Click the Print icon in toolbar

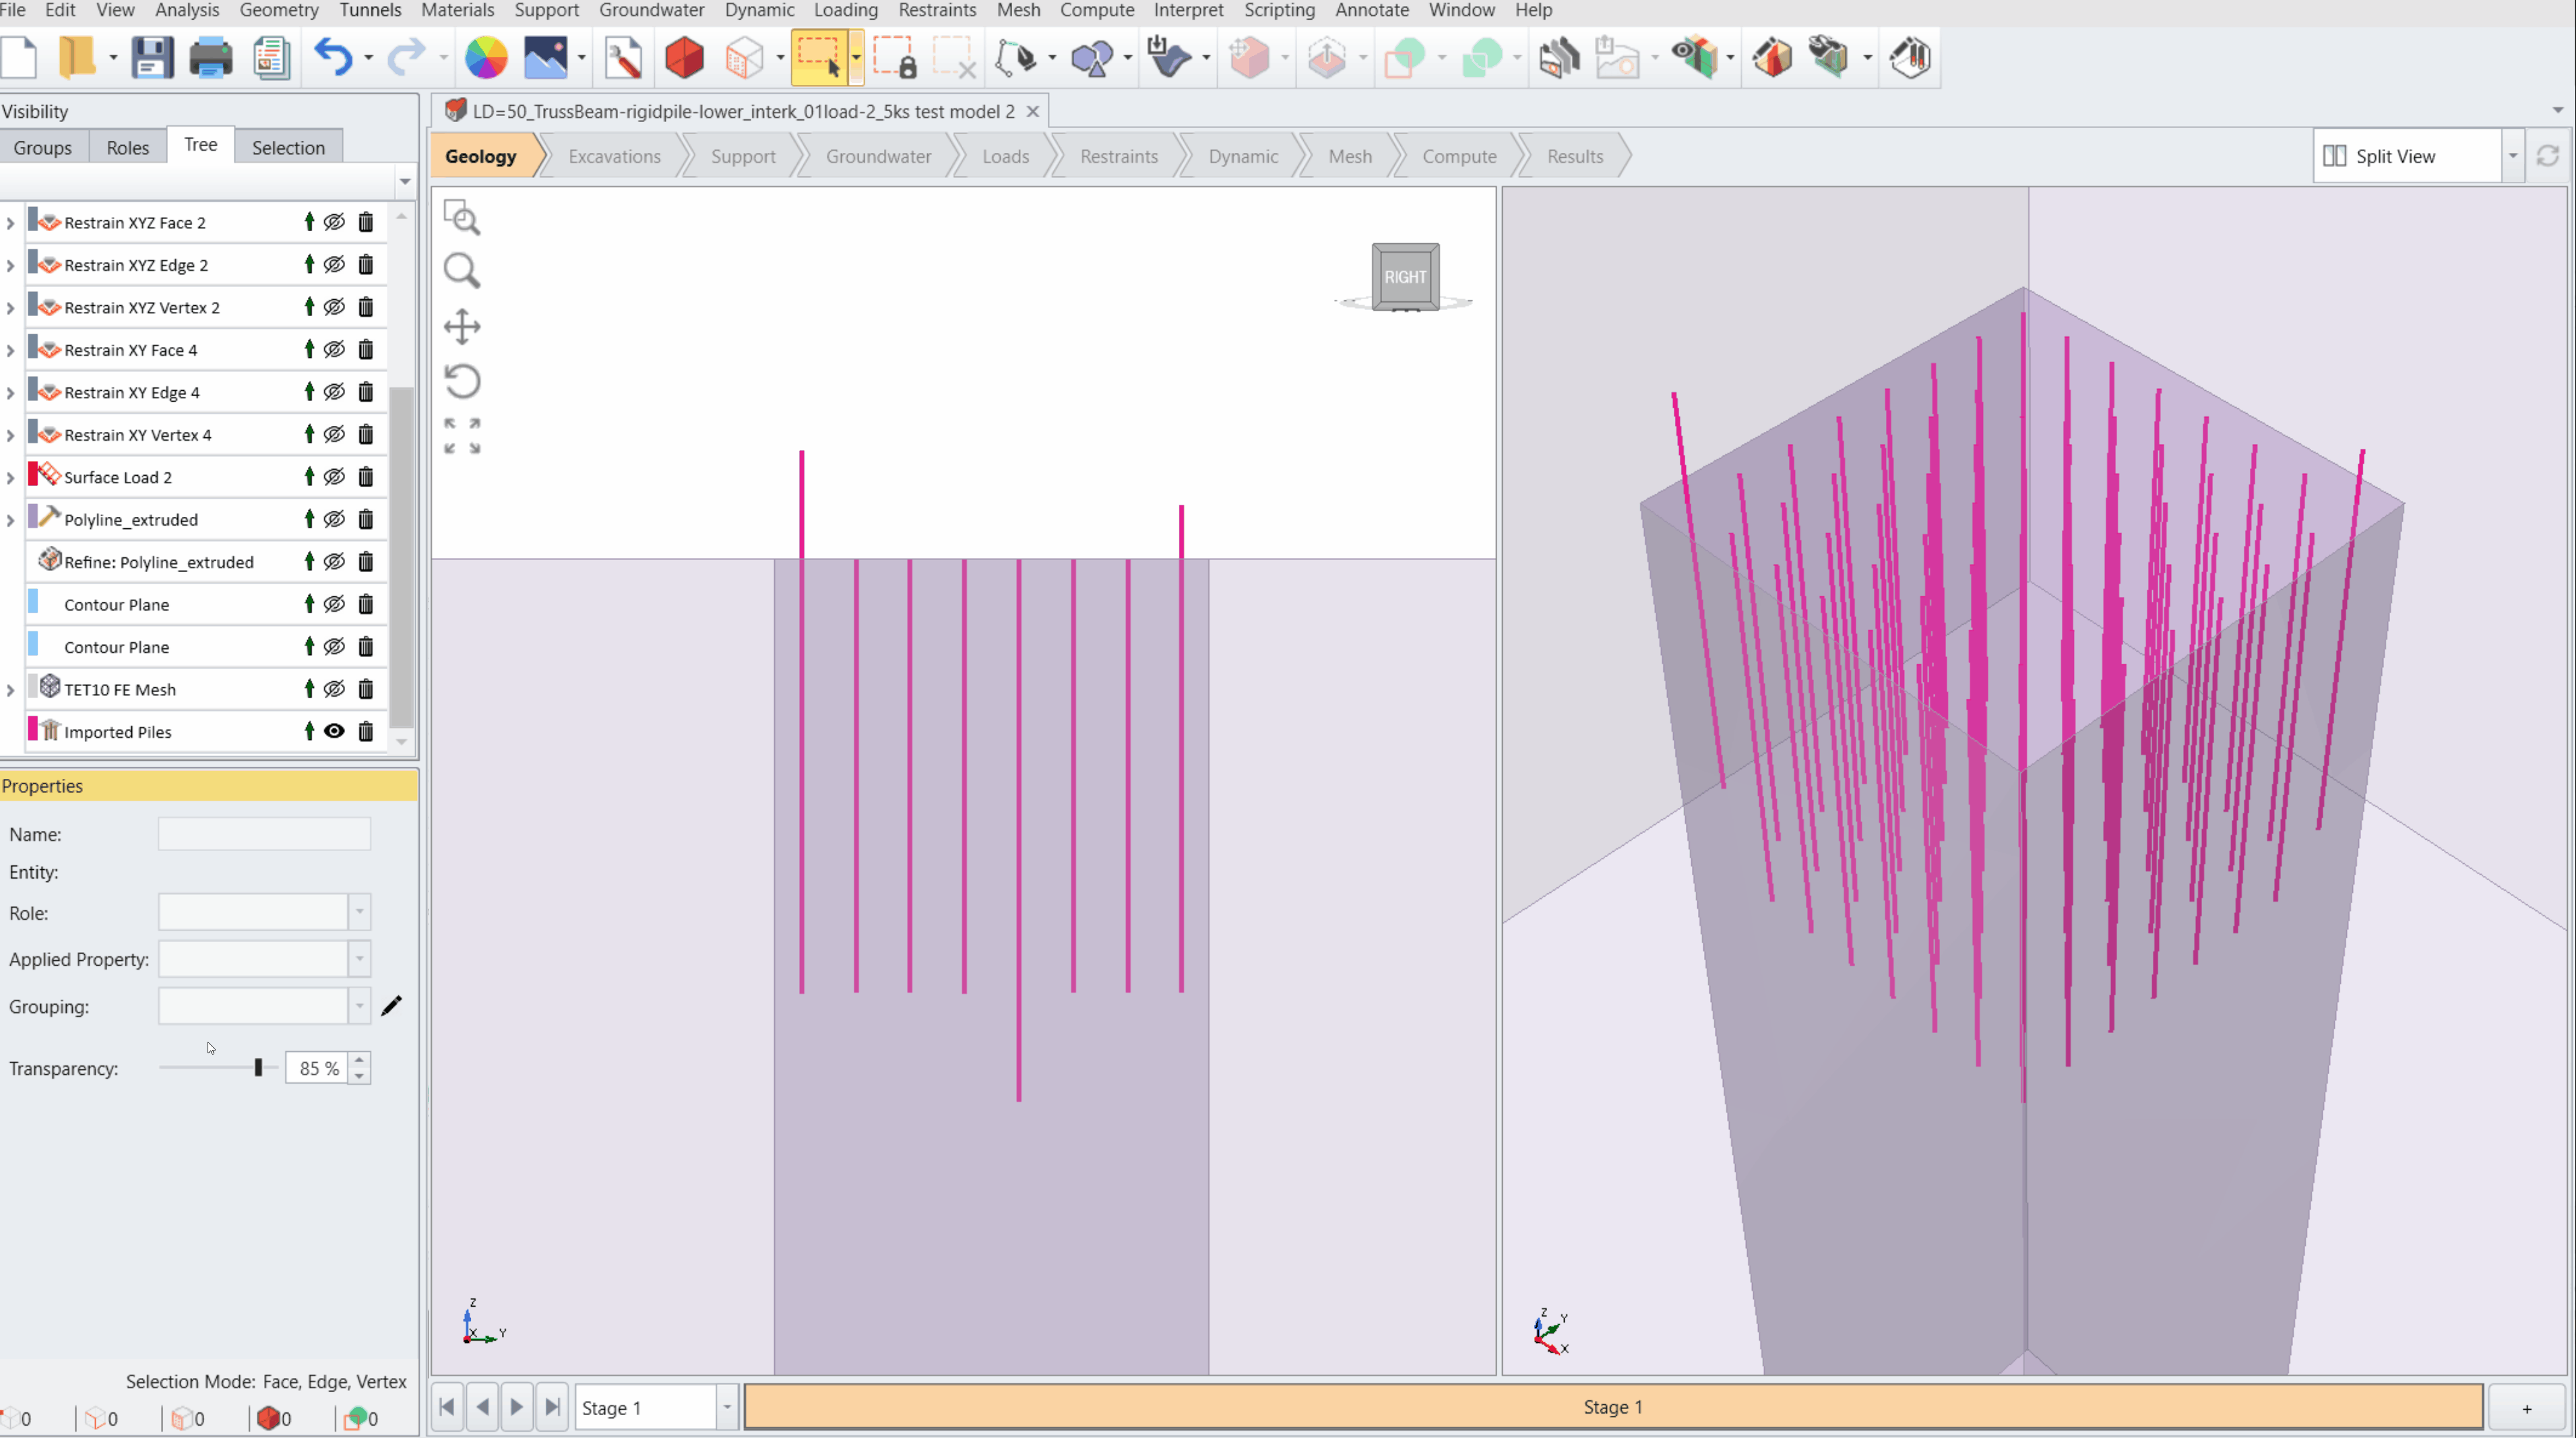pyautogui.click(x=211, y=58)
